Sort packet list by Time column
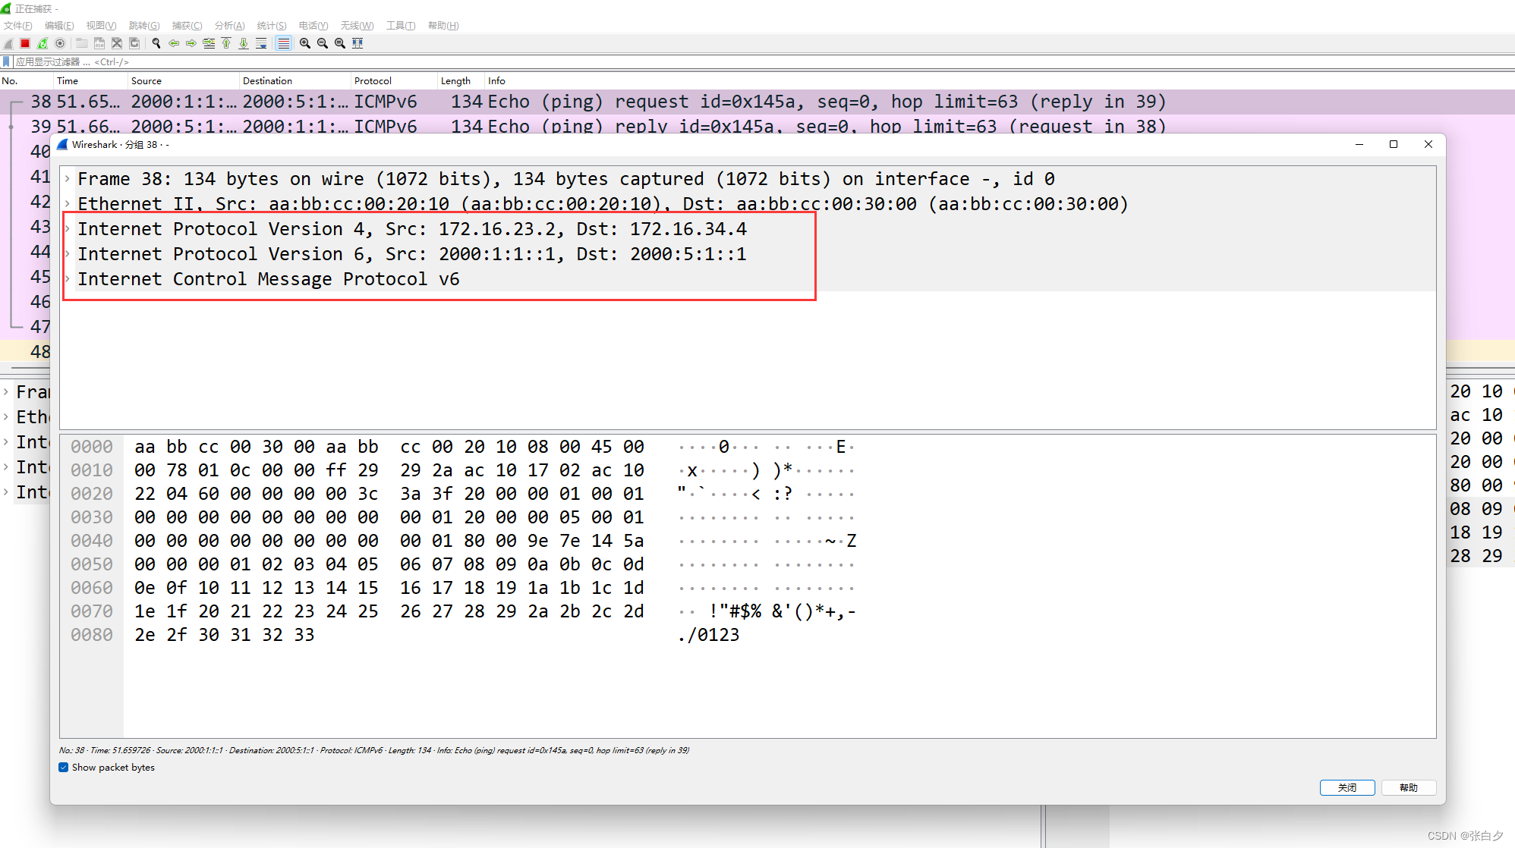Image resolution: width=1515 pixels, height=848 pixels. pyautogui.click(x=91, y=80)
